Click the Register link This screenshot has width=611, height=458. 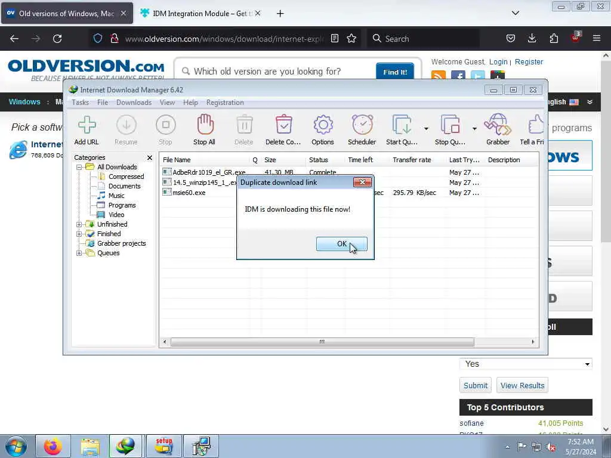(529, 62)
